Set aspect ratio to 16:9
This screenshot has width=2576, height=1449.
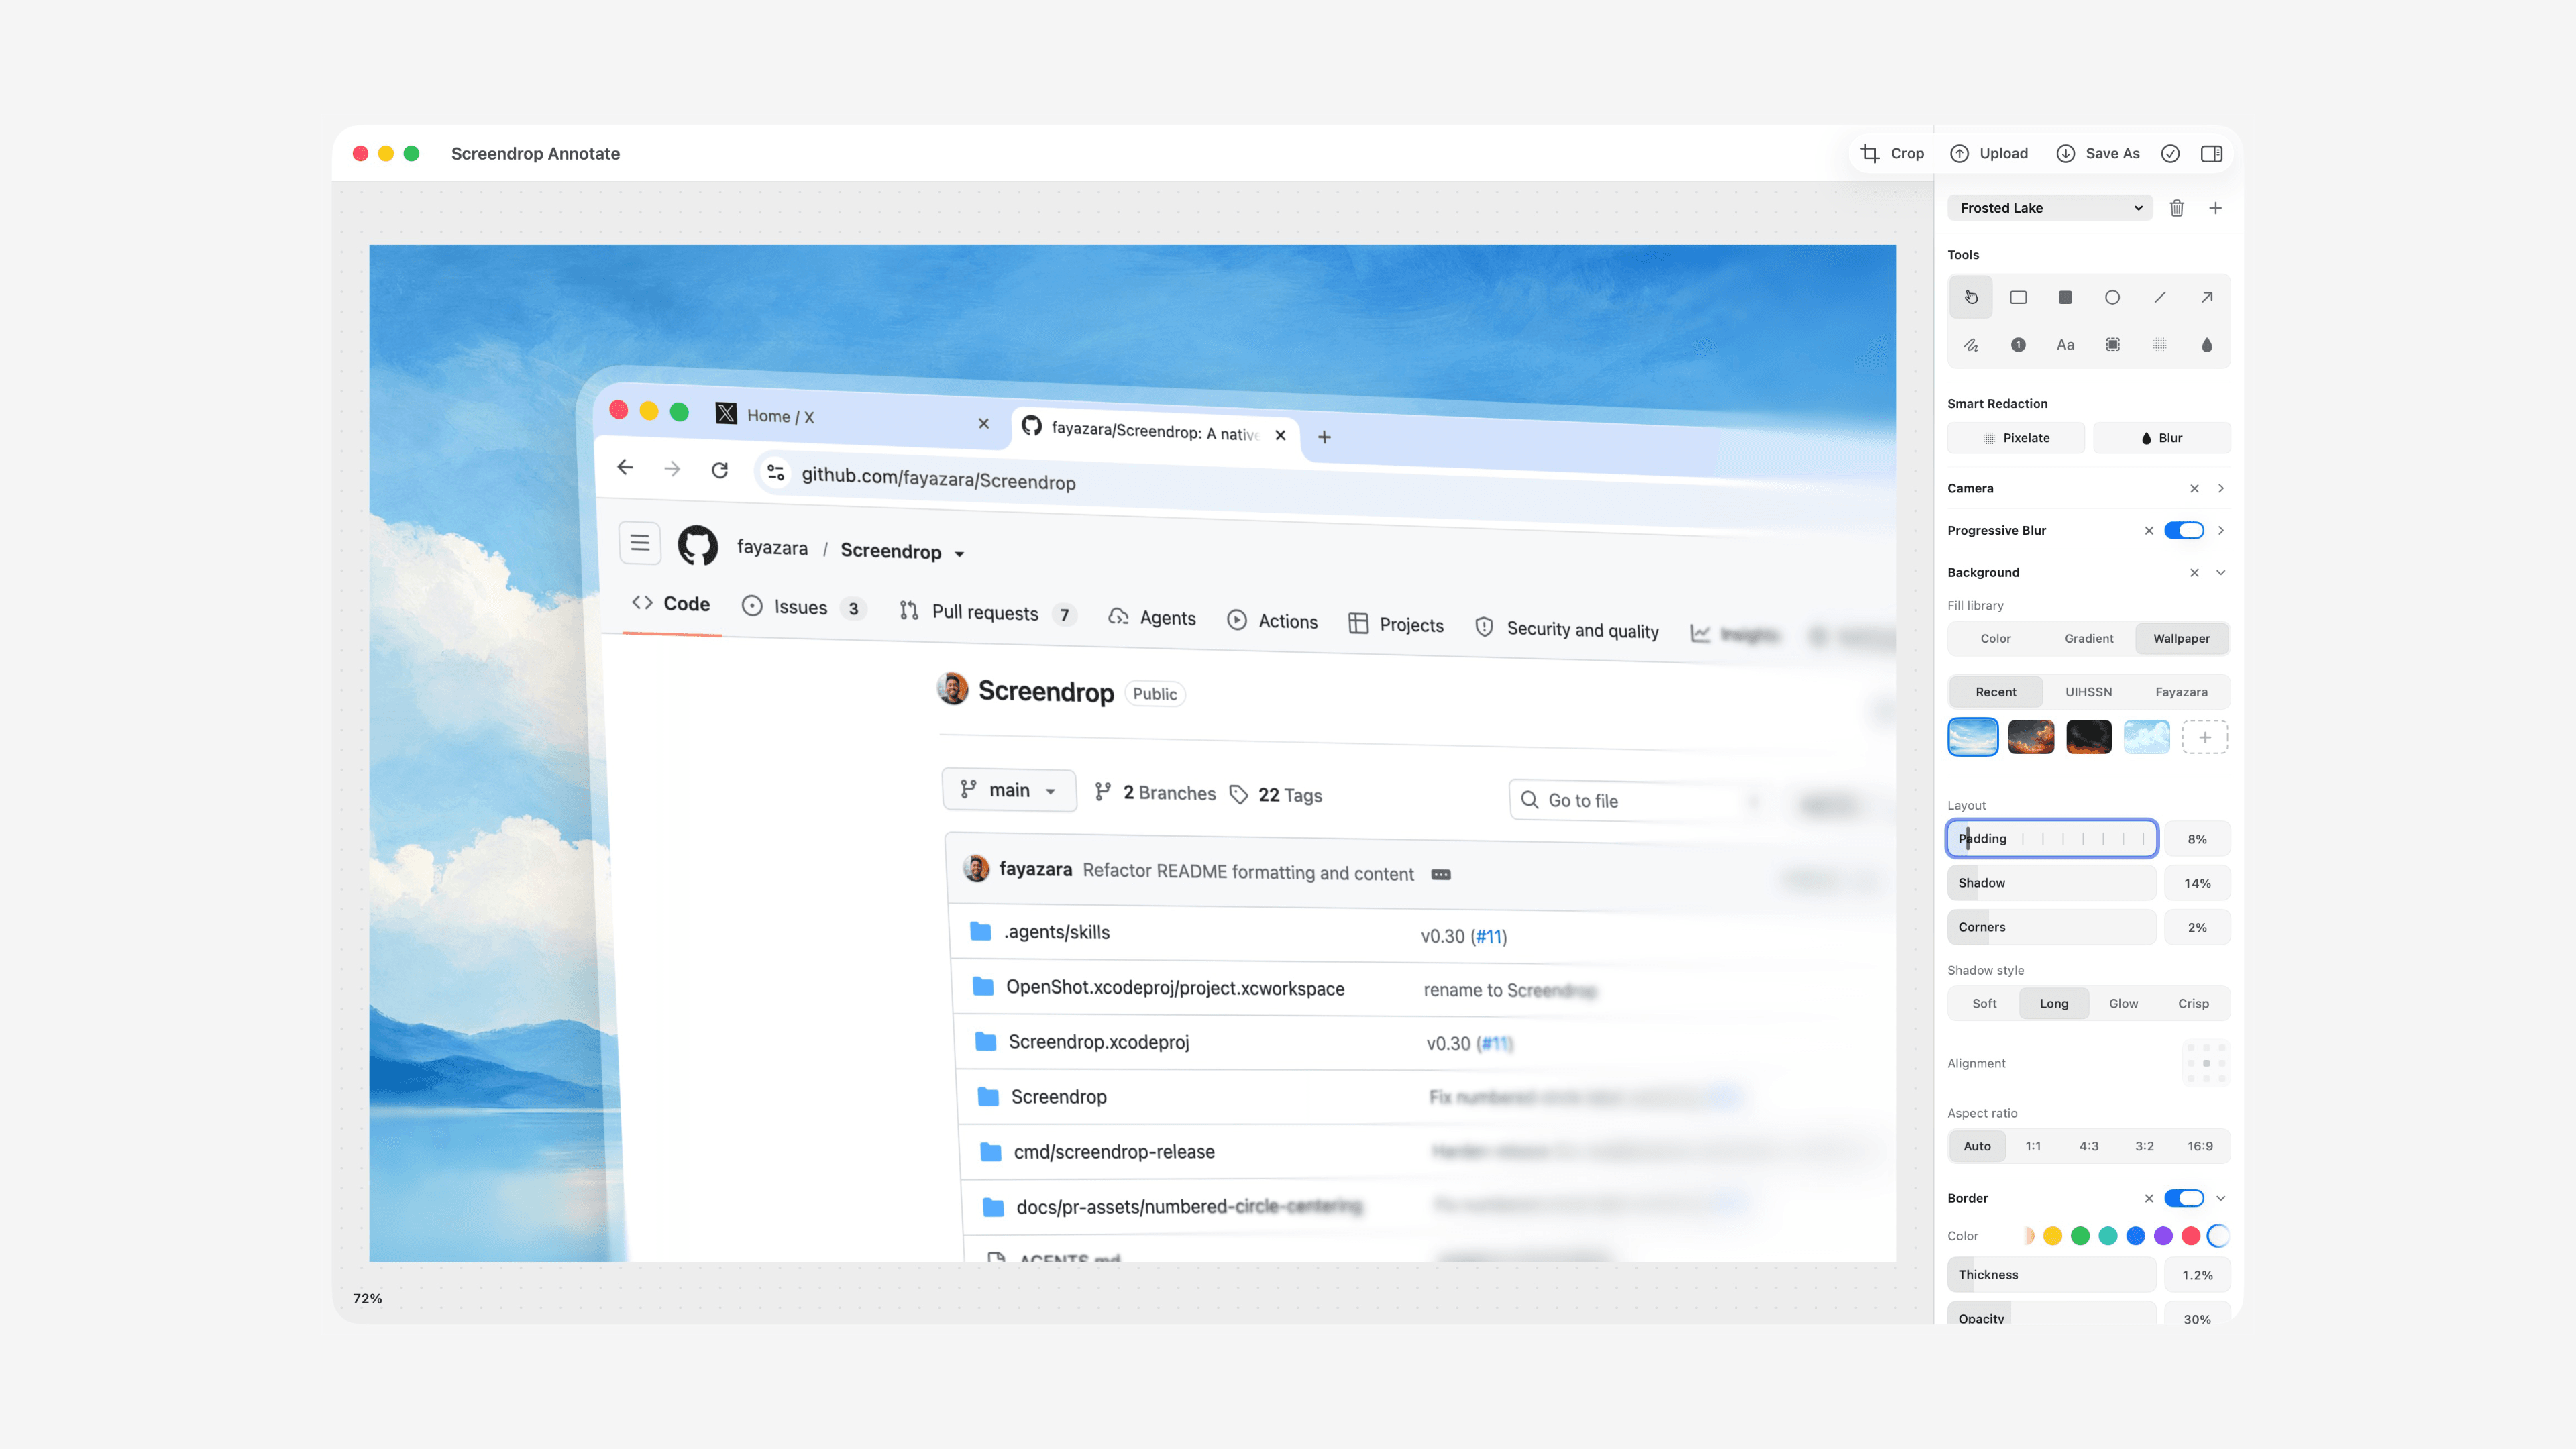2200,1146
